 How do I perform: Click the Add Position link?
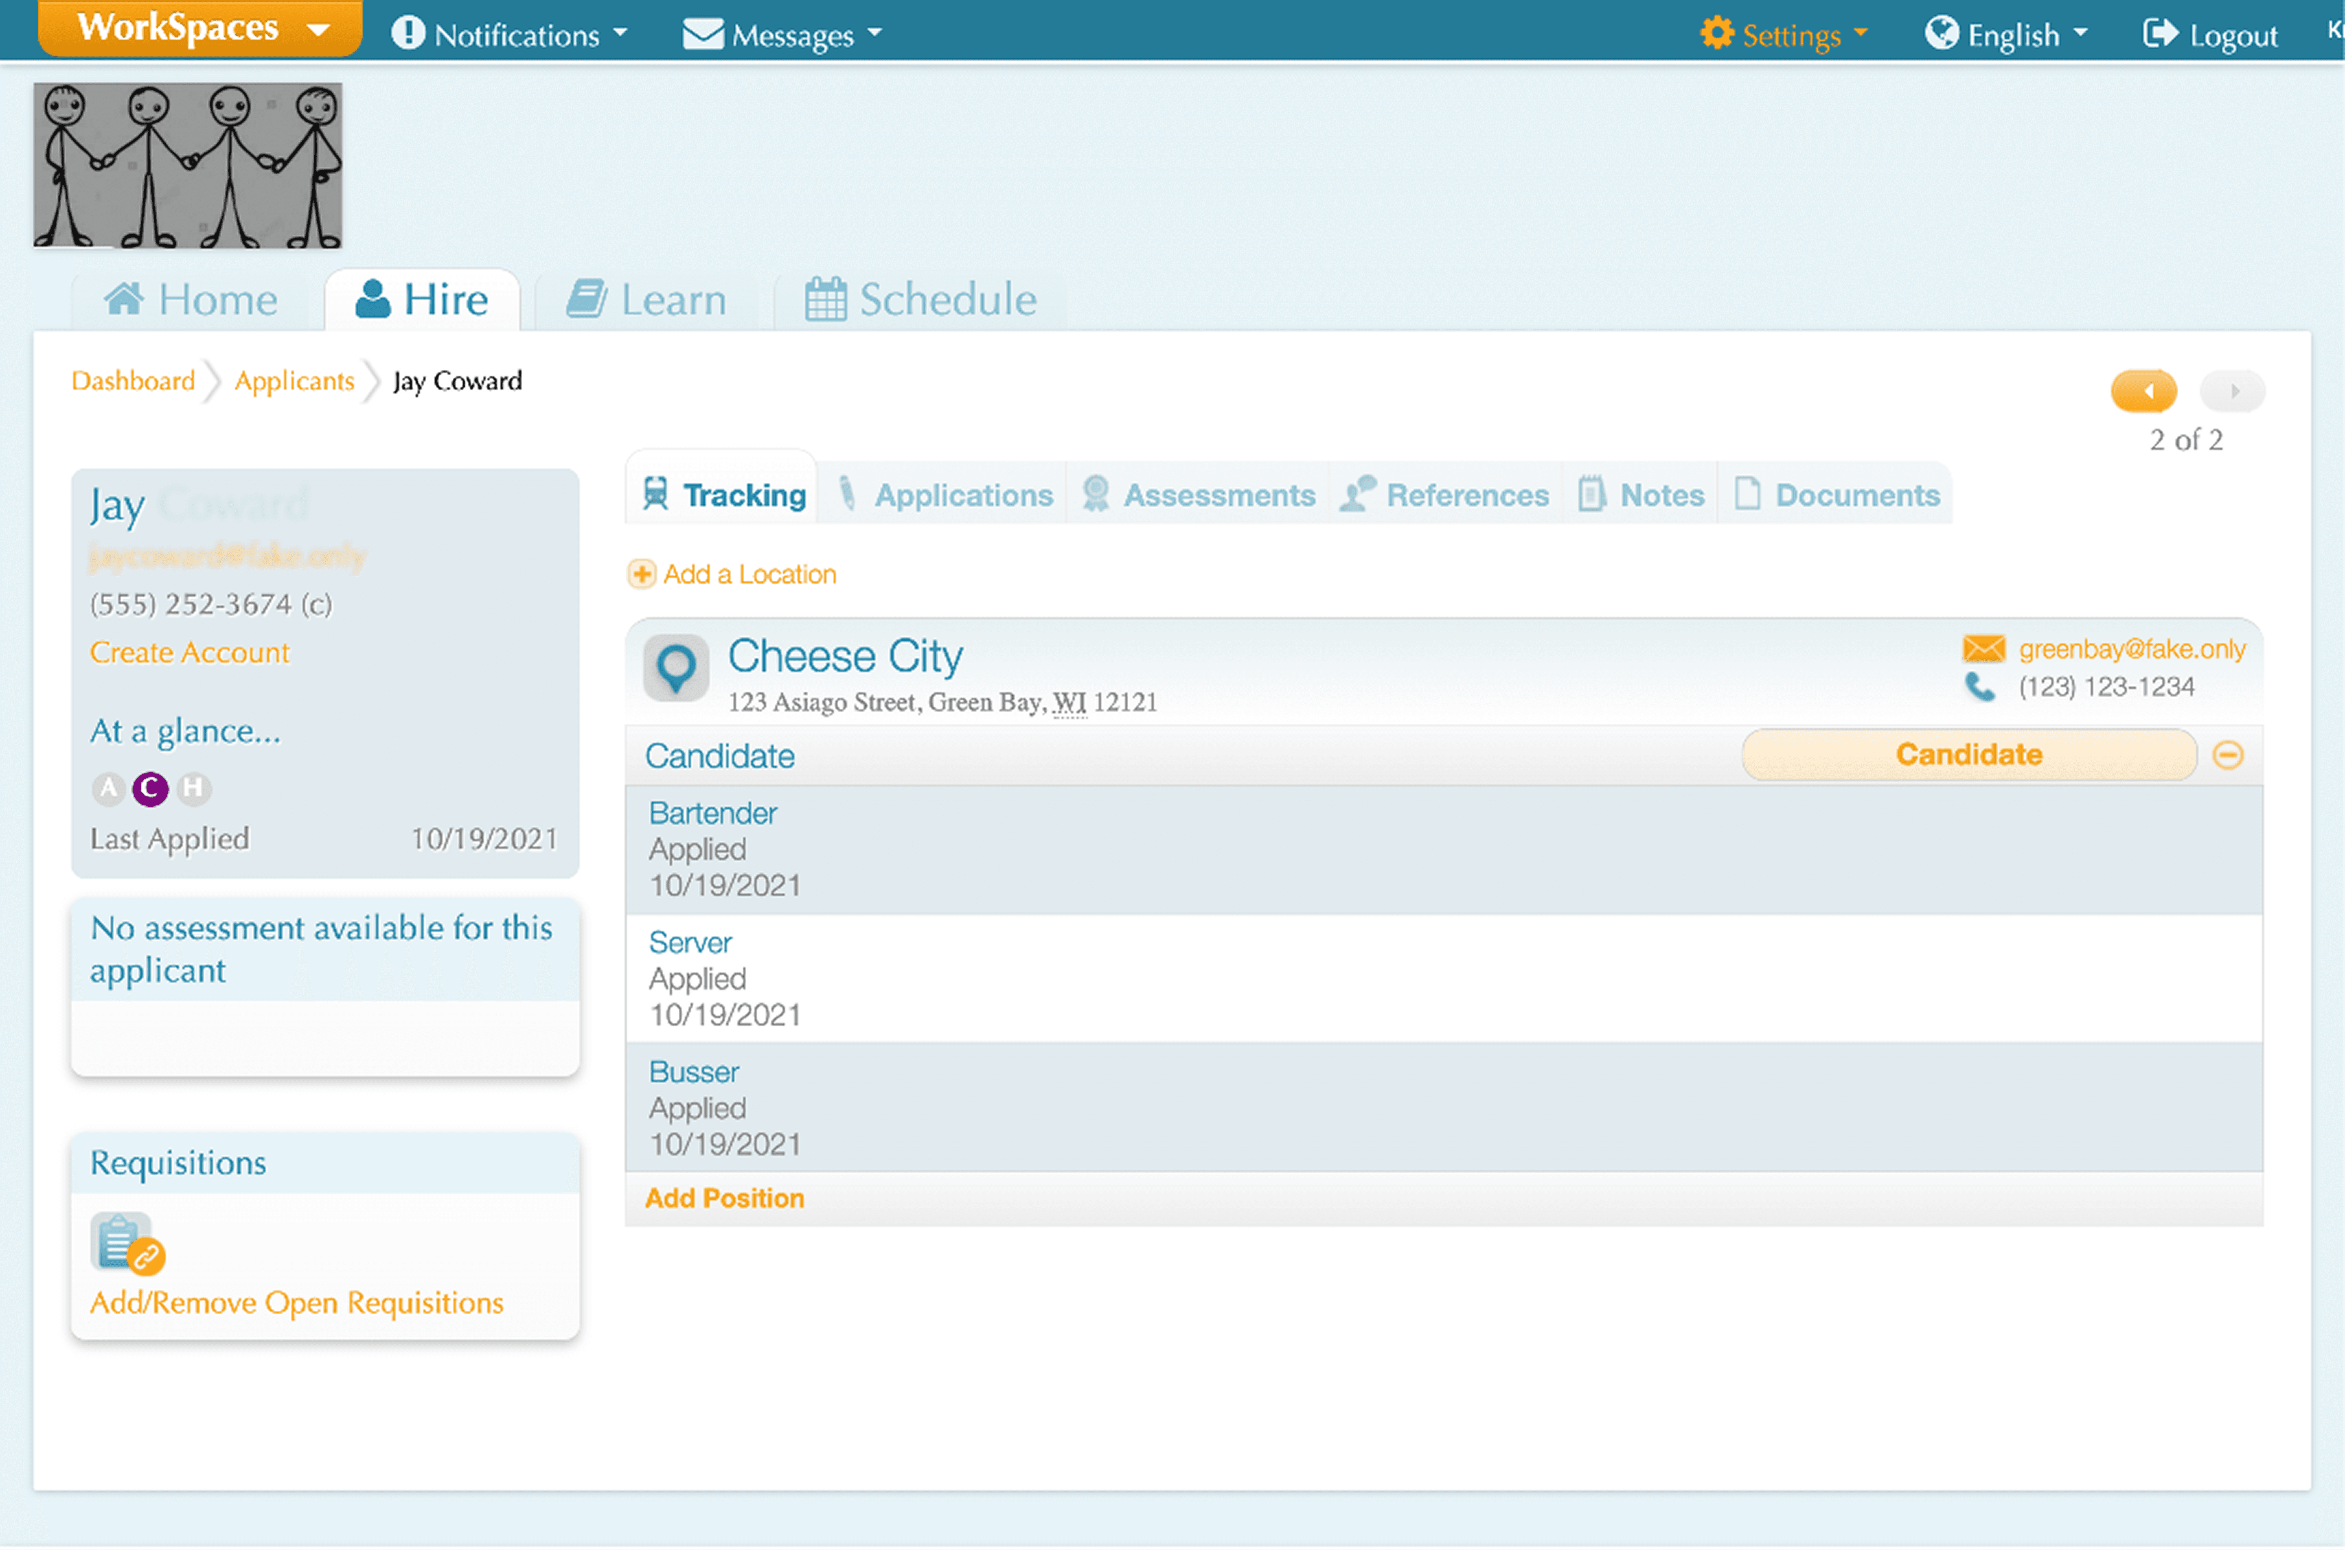tap(725, 1198)
